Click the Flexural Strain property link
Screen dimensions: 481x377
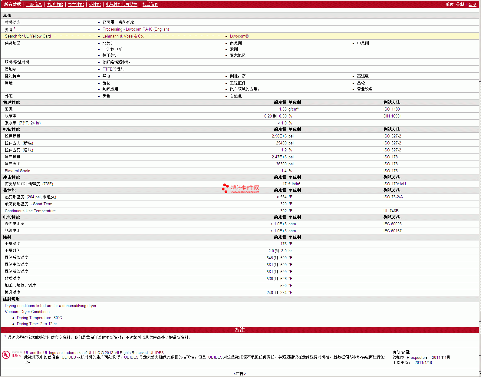point(18,171)
